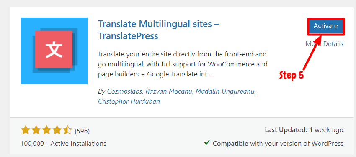The height and width of the screenshot is (157, 356).
Task: Open the Madalin Ungureanu author link
Action: click(225, 91)
